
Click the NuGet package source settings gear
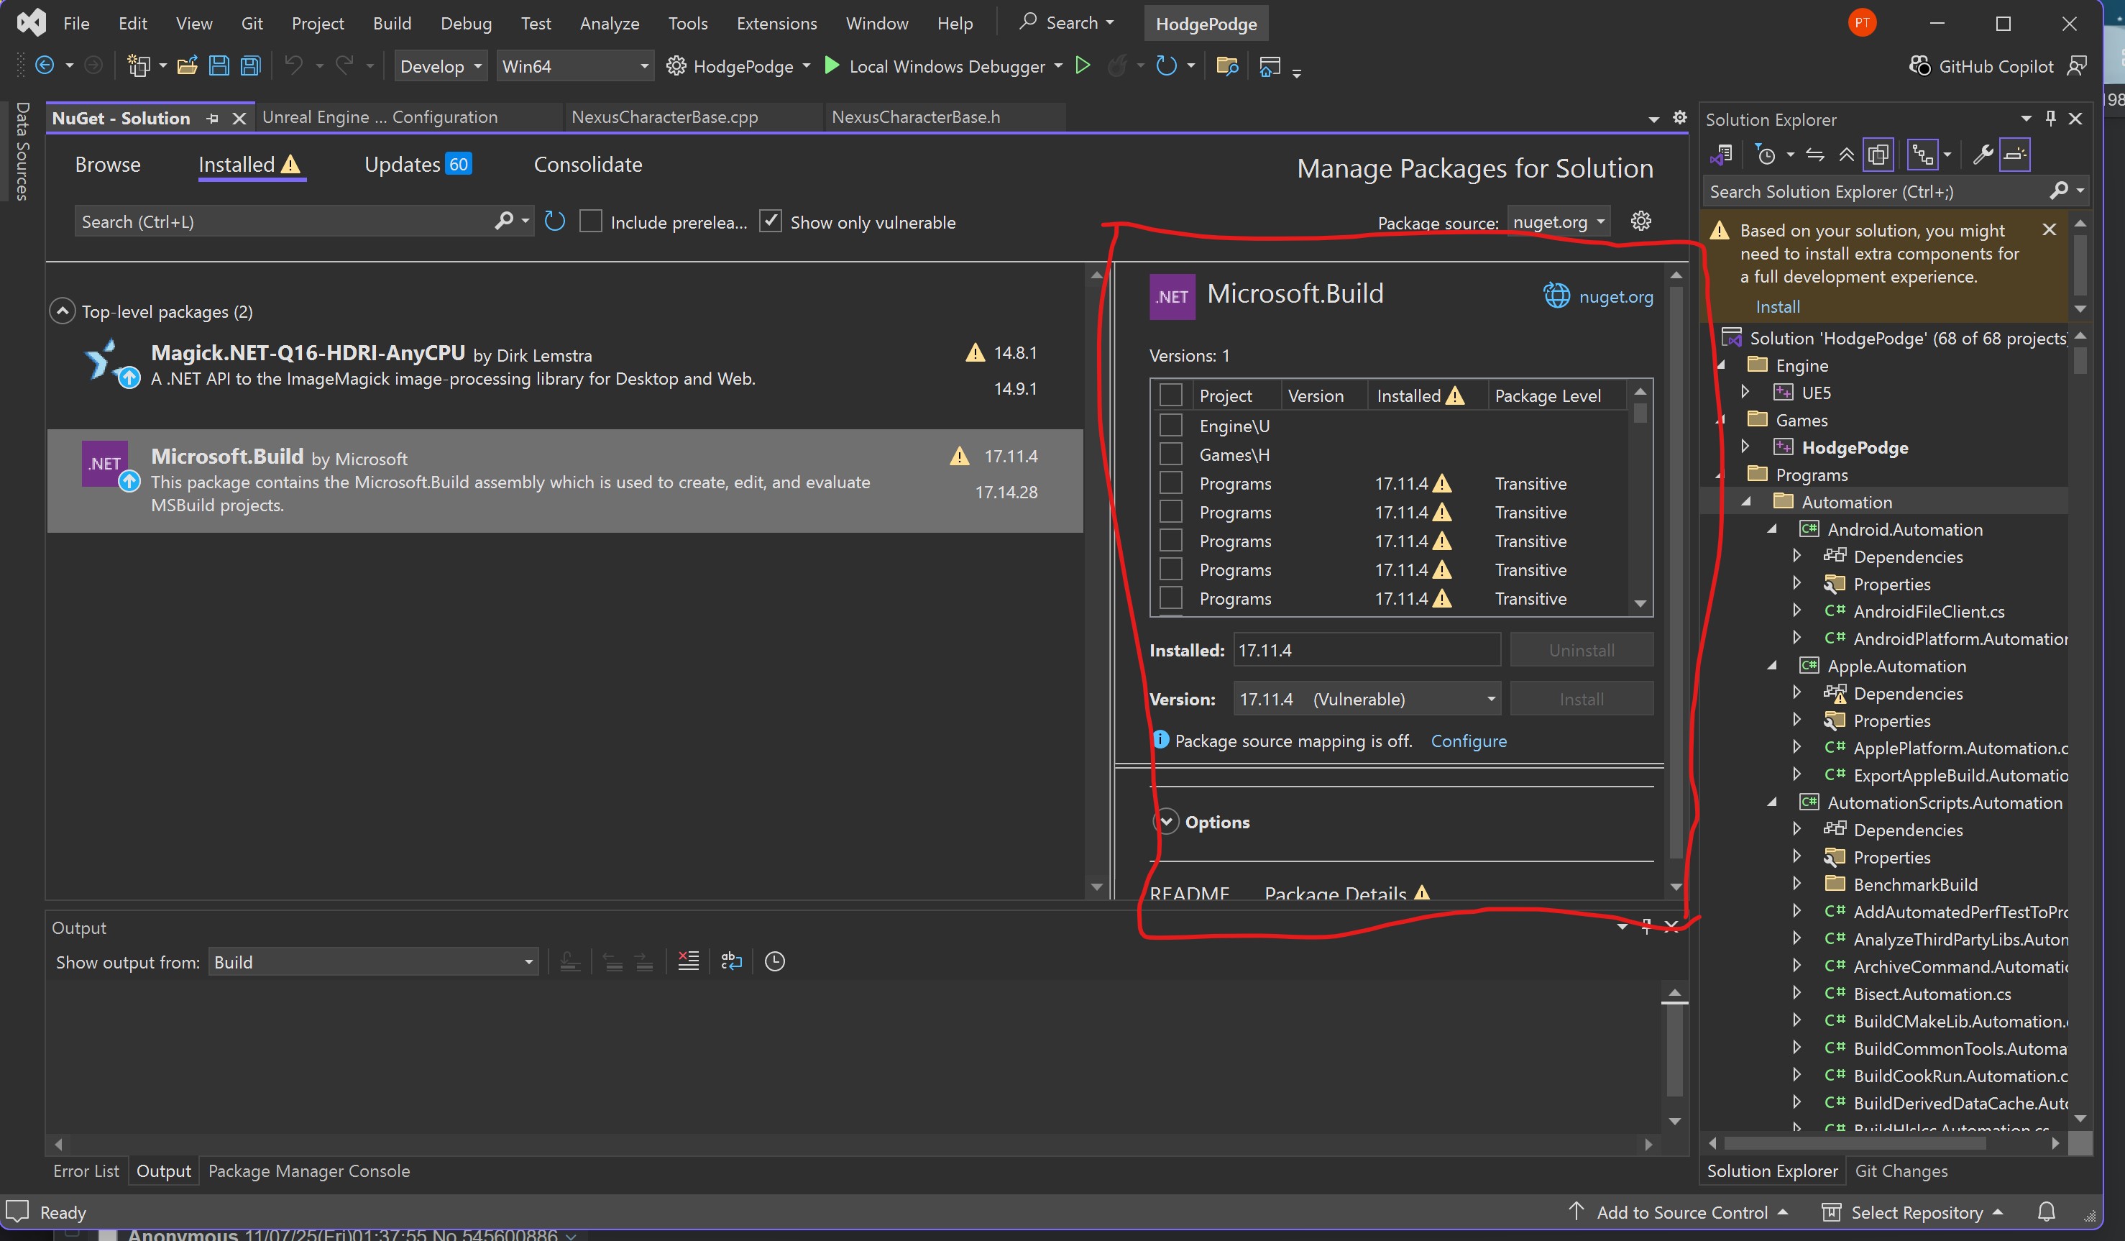[x=1640, y=221]
